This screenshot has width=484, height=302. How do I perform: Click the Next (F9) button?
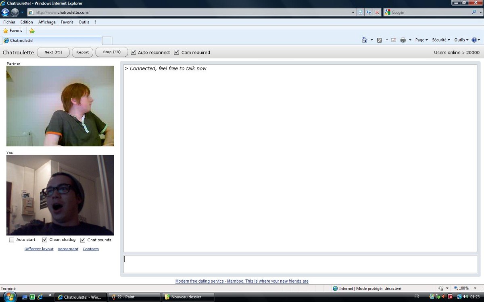tap(53, 52)
